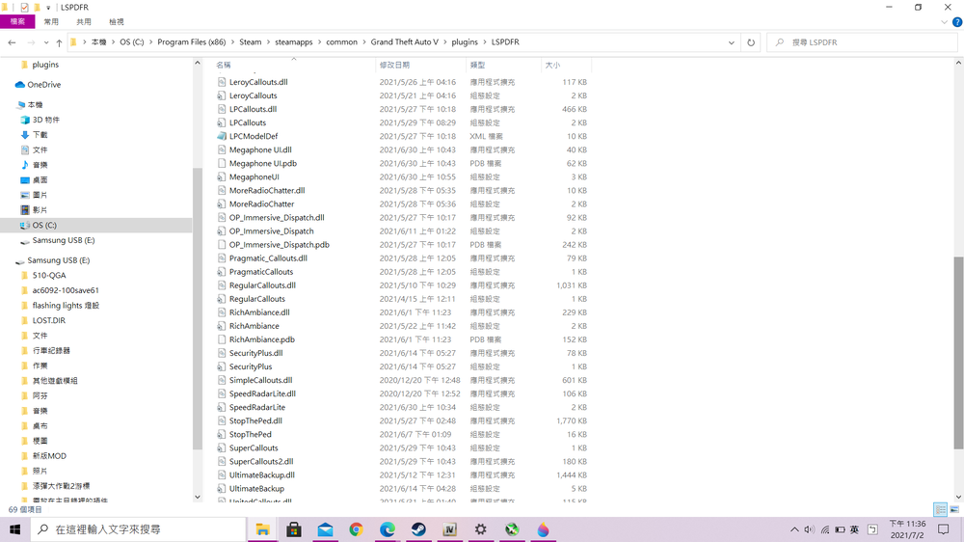Viewport: 964px width, 542px height.
Task: Select the RichAmbiance config file icon
Action: click(222, 325)
